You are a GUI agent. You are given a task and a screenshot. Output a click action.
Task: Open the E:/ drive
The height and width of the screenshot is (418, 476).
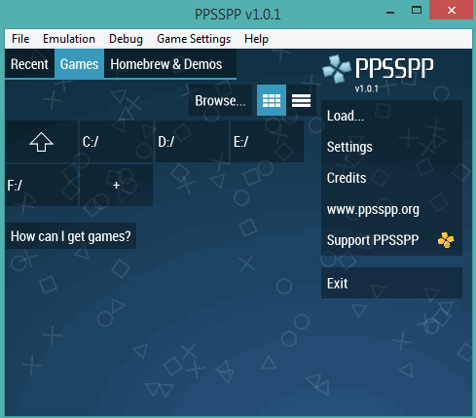(267, 142)
